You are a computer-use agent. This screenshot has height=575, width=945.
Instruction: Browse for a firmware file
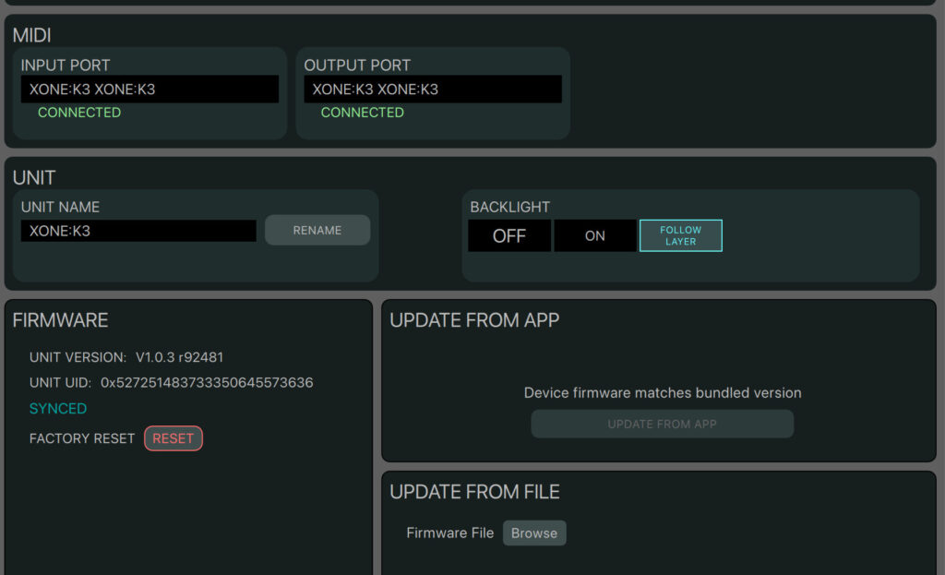[534, 533]
